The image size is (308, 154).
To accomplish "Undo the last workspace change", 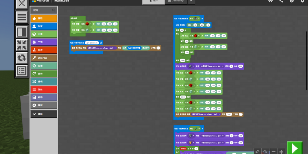I will pyautogui.click(x=258, y=152).
